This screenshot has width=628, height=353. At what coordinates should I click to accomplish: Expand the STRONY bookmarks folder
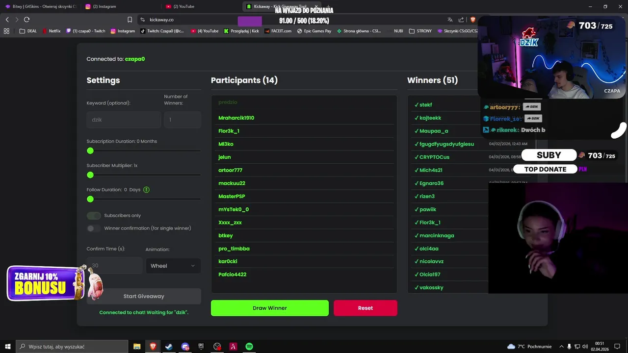(420, 31)
